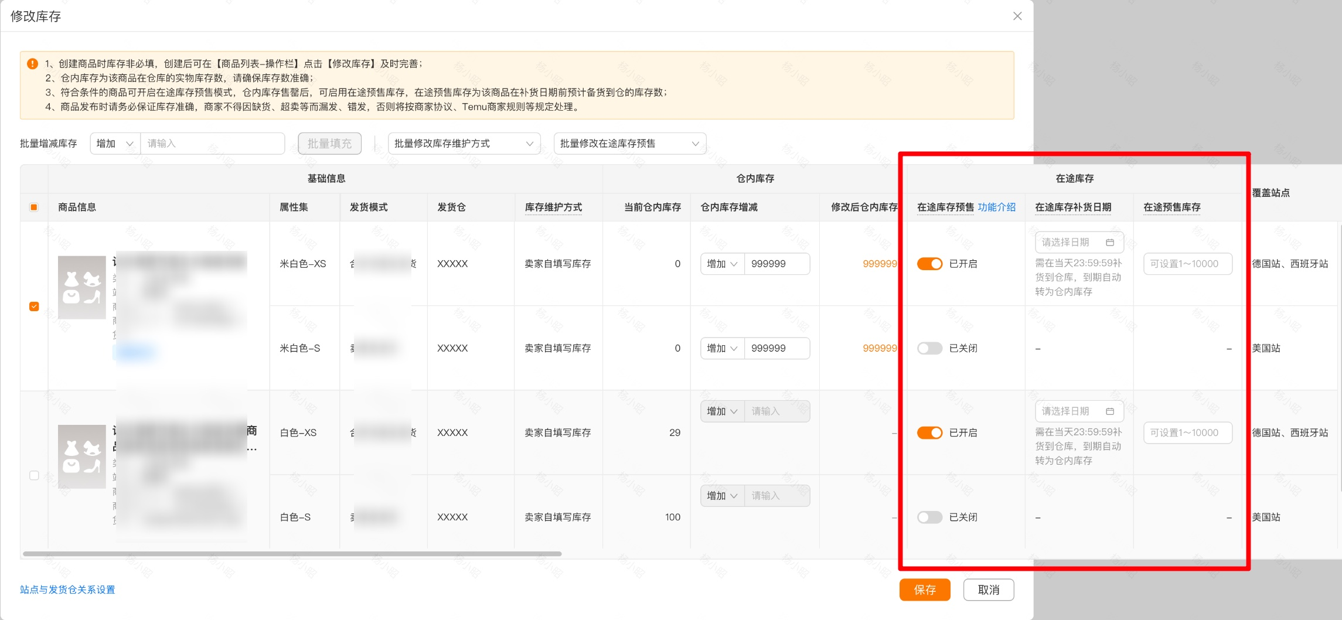Click the first product thumbnail image
Screen dimensions: 1342x620
pos(82,288)
